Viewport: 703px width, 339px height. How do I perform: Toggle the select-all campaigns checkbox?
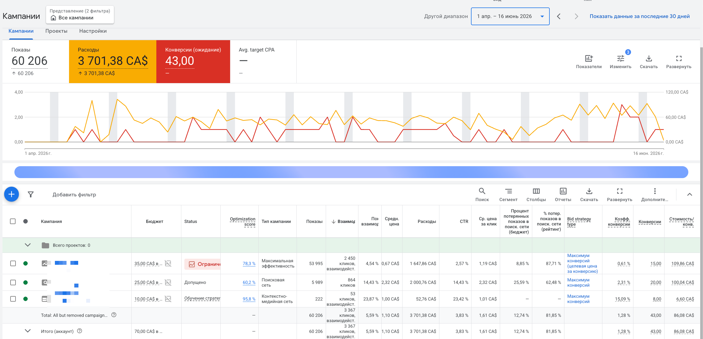pyautogui.click(x=13, y=221)
